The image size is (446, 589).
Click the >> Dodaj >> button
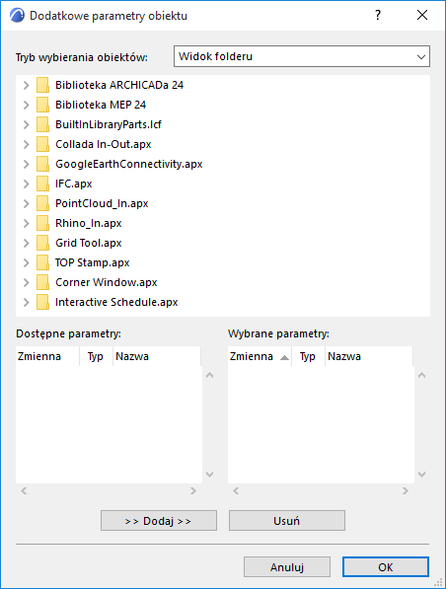[x=159, y=521]
